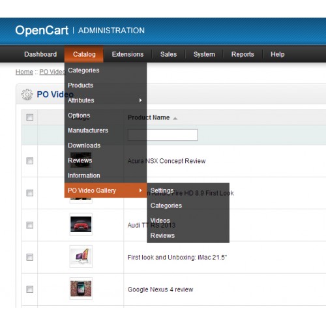Click the Product Name sort arrow
326x326 pixels.
(x=175, y=118)
